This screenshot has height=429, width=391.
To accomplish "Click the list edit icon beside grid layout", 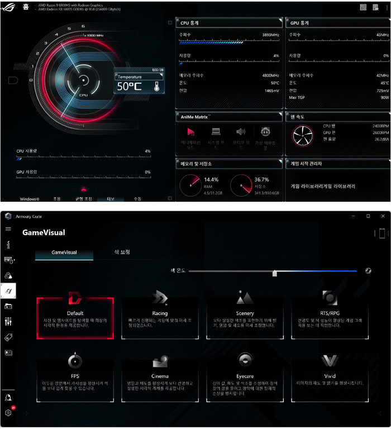I will tap(376, 7).
